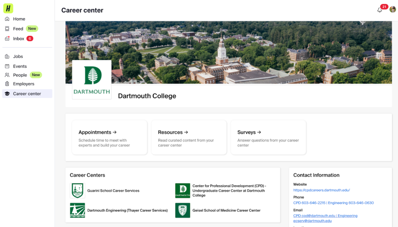This screenshot has width=398, height=227.
Task: Click the Events calendar icon
Action: (x=7, y=66)
